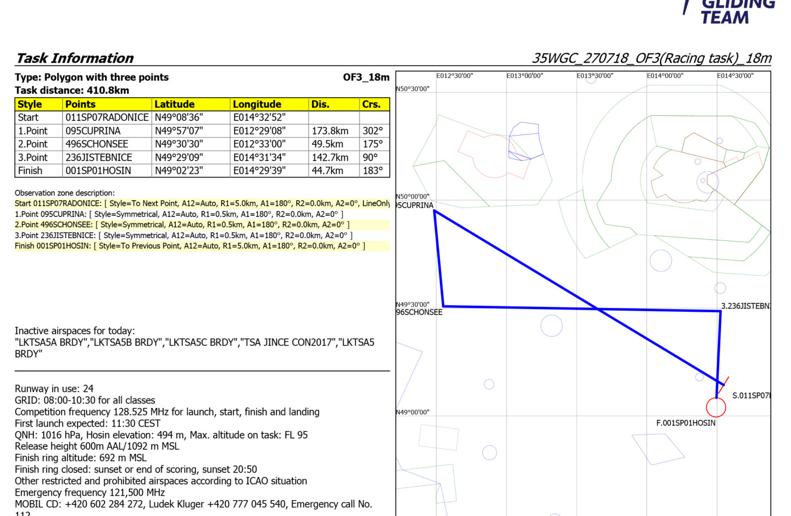This screenshot has height=516, width=791.
Task: Click the red start line marker on map
Action: click(724, 382)
